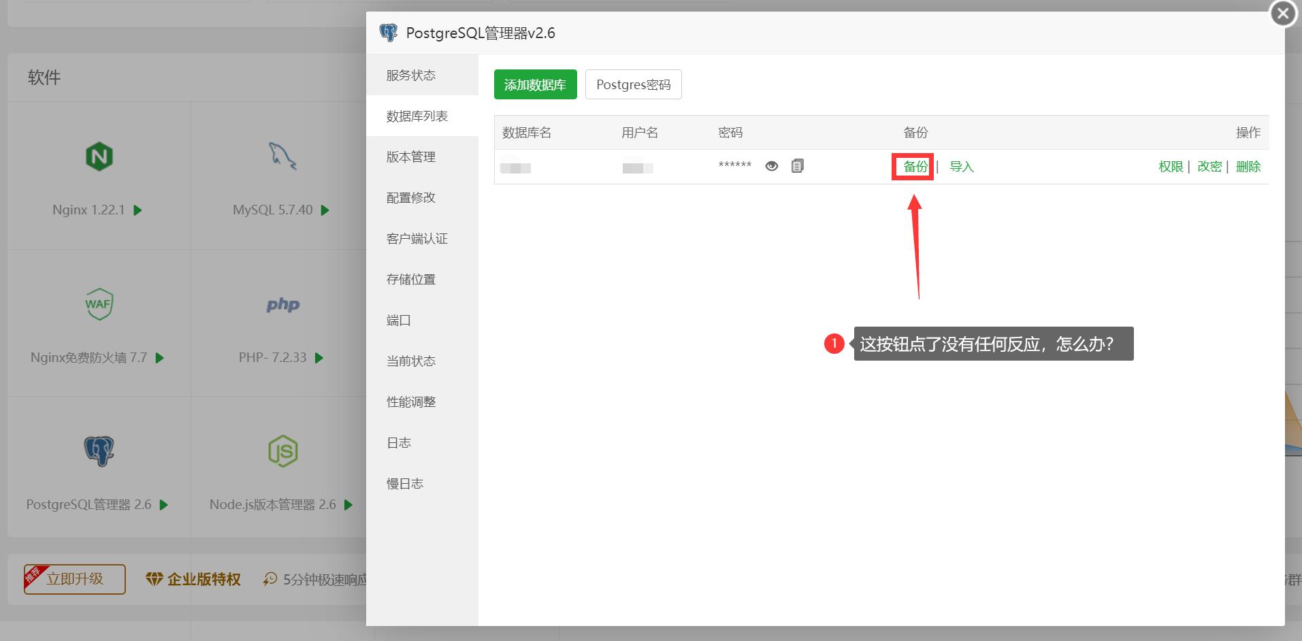The image size is (1302, 641).
Task: Click the PHP-7.2.33 label
Action: coord(272,358)
